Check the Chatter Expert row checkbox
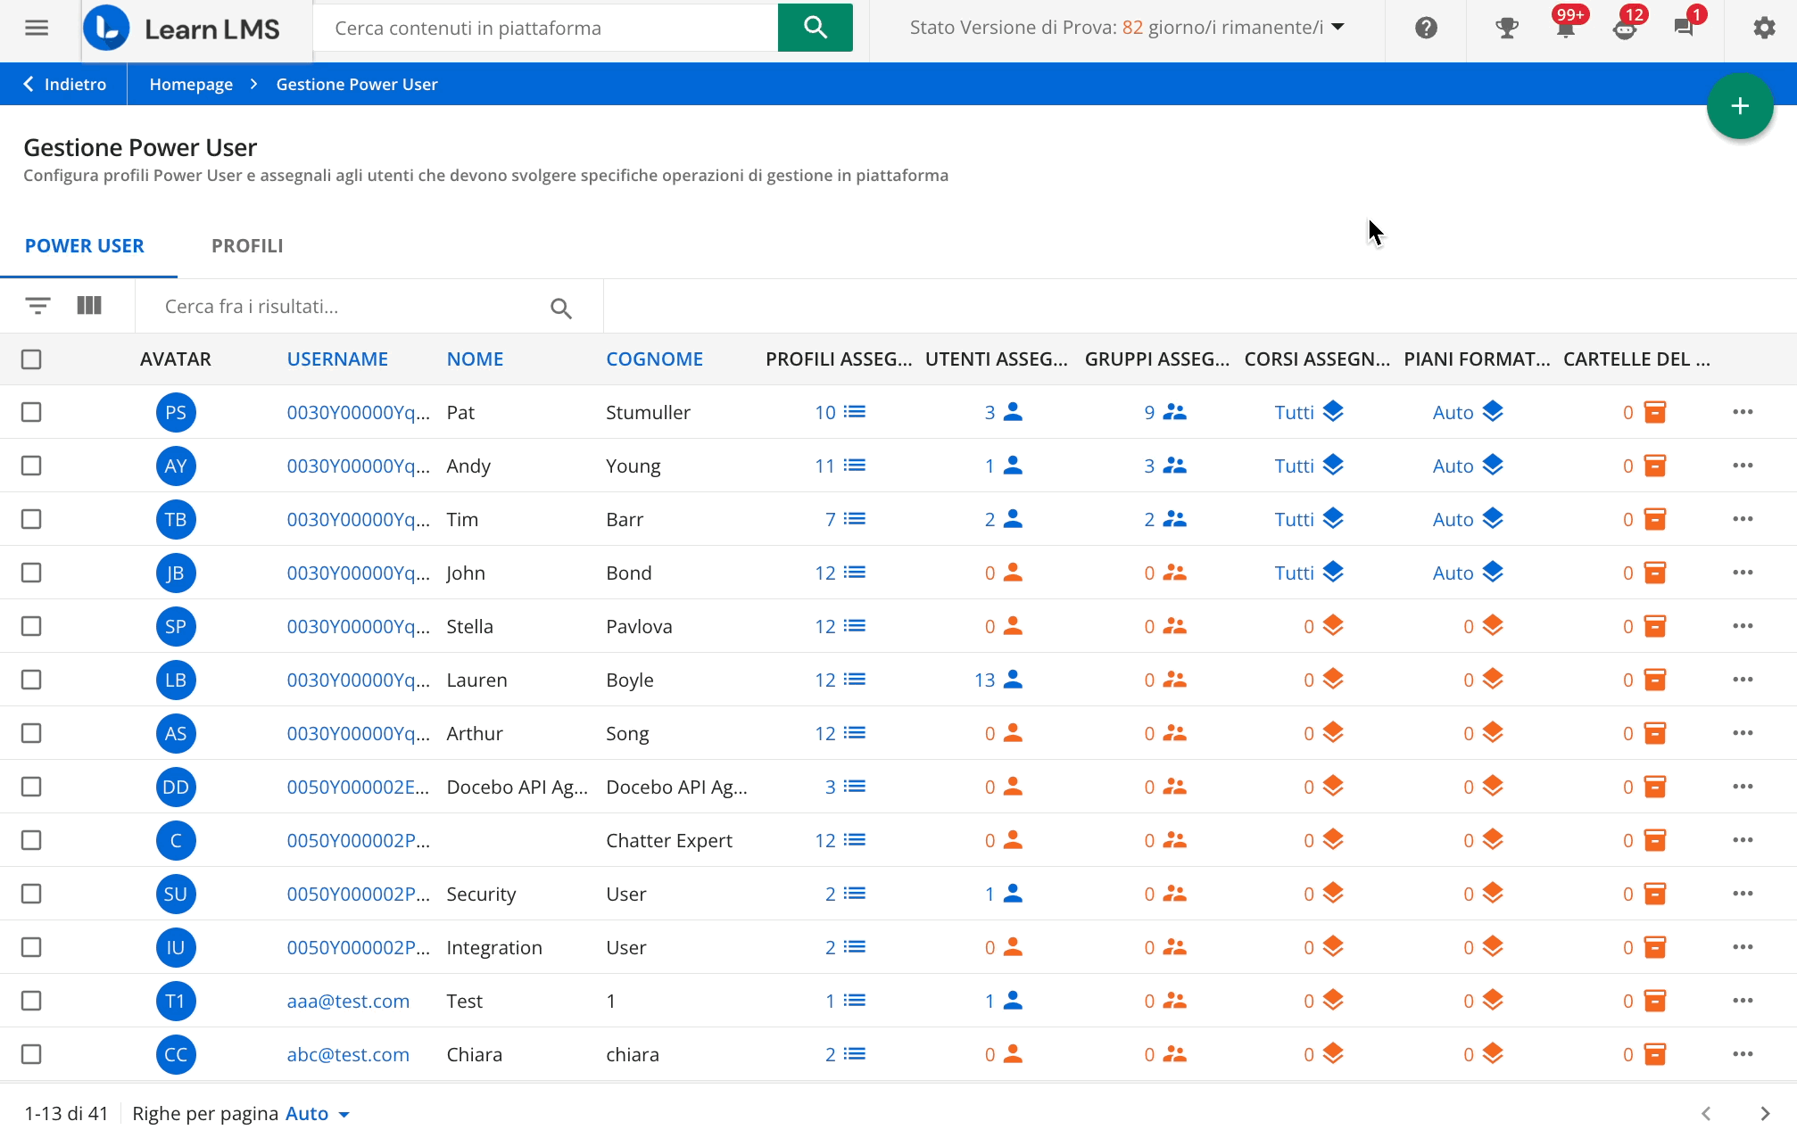Image resolution: width=1797 pixels, height=1138 pixels. 31,840
